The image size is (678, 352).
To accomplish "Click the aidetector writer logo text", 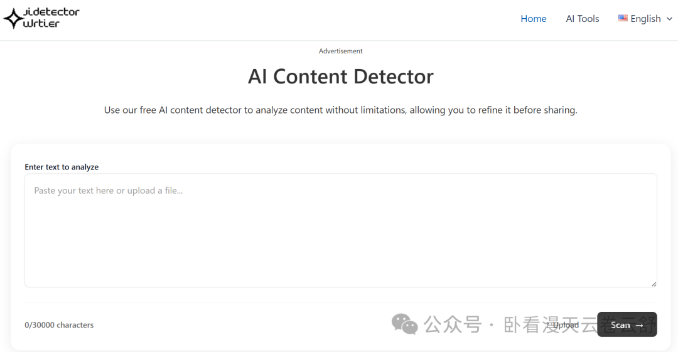I will 50,18.
